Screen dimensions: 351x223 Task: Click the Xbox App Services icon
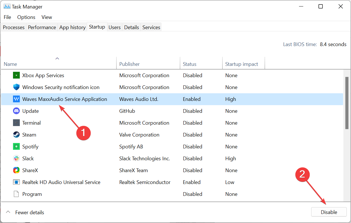17,75
